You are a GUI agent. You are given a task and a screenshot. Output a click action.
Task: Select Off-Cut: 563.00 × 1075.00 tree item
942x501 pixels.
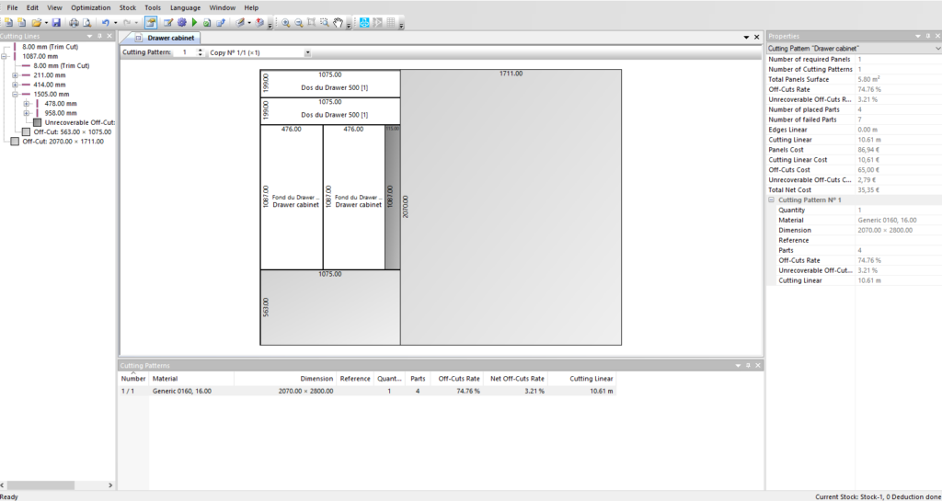(x=75, y=132)
